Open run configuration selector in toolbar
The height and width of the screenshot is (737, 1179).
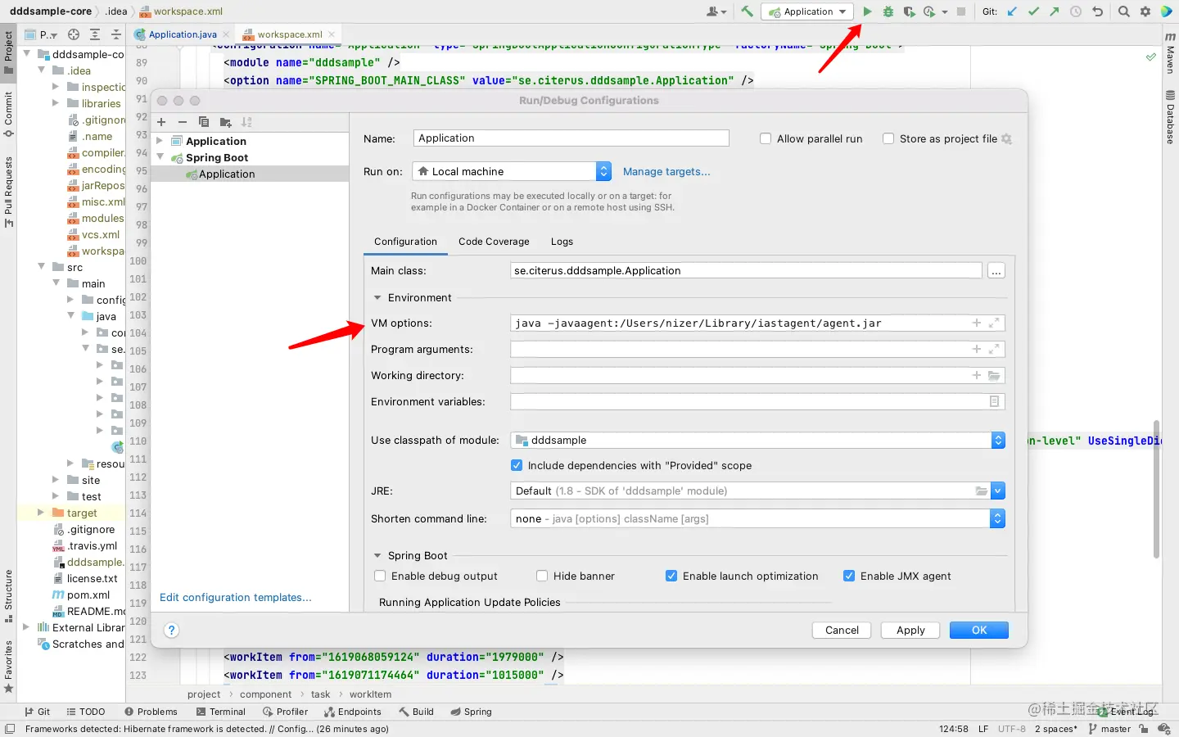coord(806,11)
